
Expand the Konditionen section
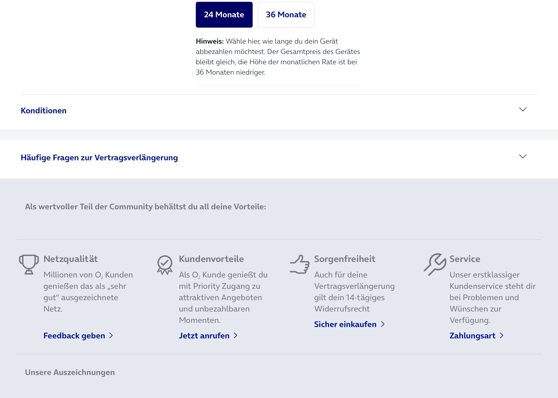[279, 111]
